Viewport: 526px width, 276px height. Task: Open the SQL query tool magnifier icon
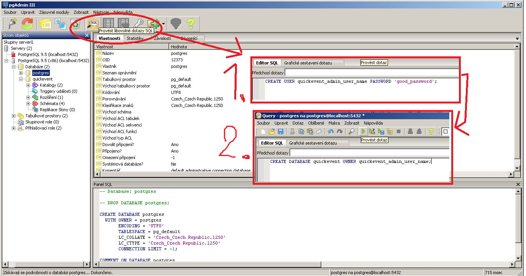[94, 24]
